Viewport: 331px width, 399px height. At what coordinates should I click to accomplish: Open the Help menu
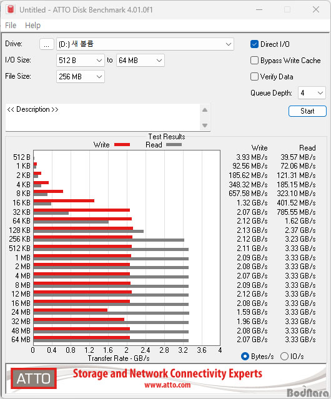33,26
